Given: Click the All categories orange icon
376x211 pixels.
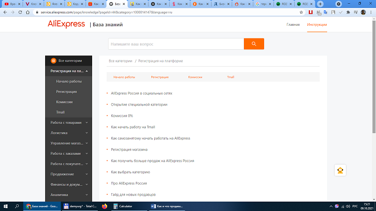Looking at the screenshot, I should click(x=54, y=61).
